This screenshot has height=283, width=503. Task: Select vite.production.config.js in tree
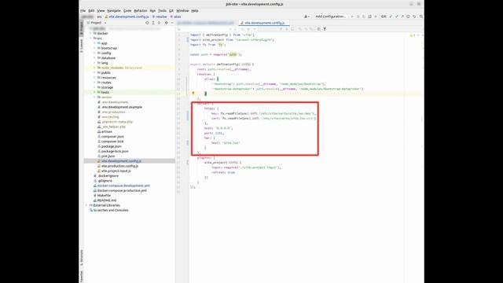click(x=119, y=166)
